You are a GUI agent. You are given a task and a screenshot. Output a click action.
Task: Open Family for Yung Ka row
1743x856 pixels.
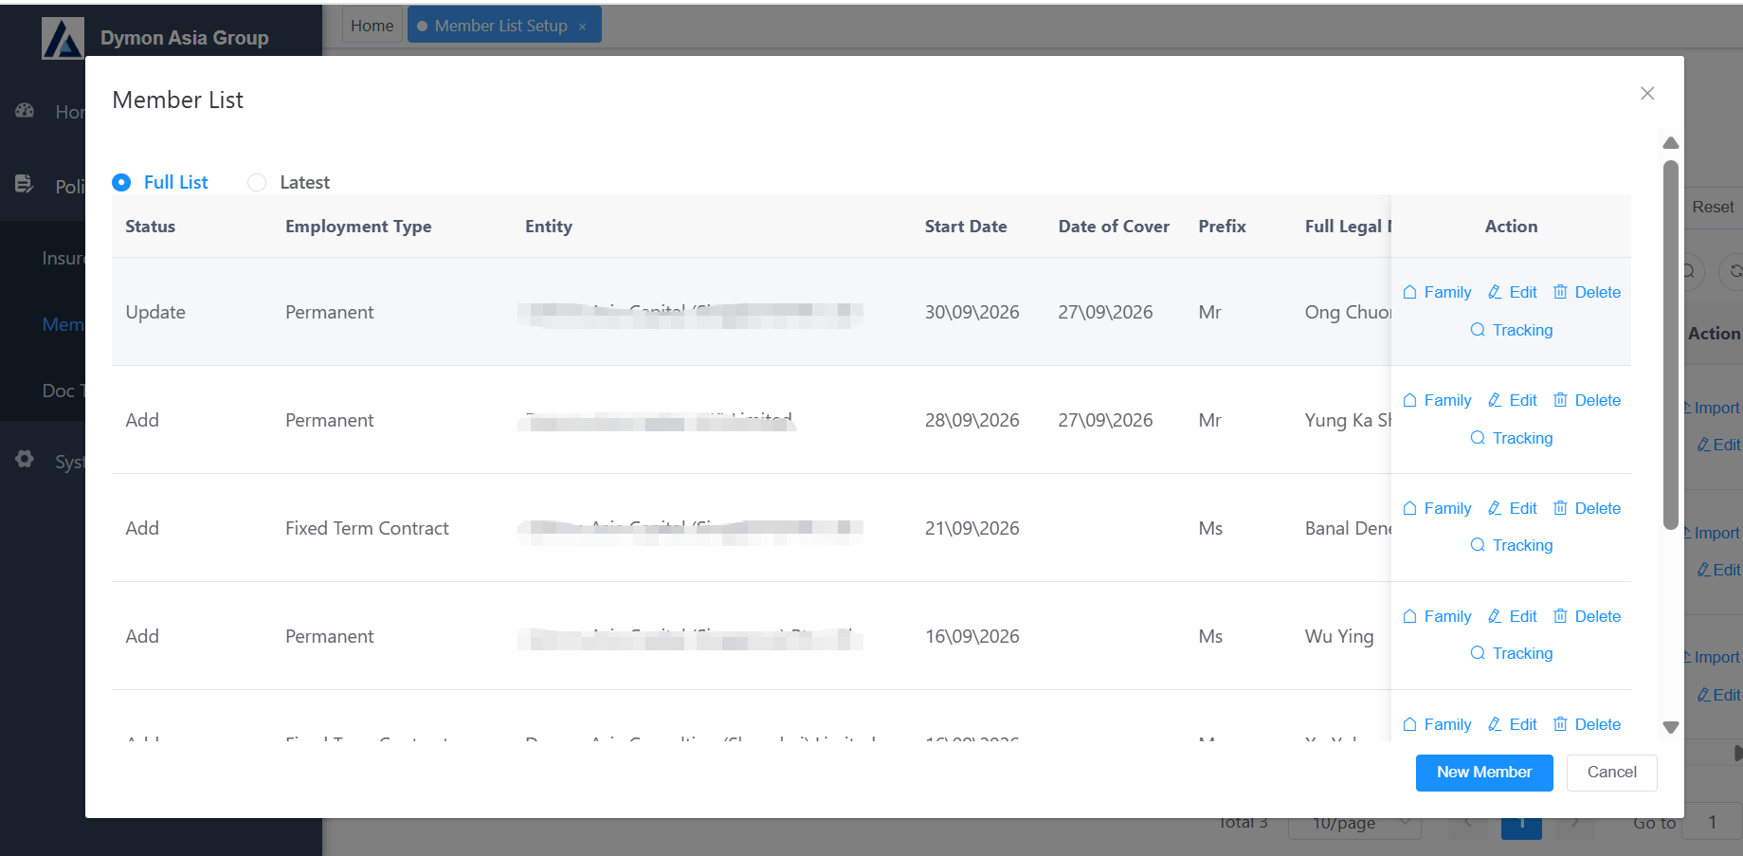pos(1437,400)
